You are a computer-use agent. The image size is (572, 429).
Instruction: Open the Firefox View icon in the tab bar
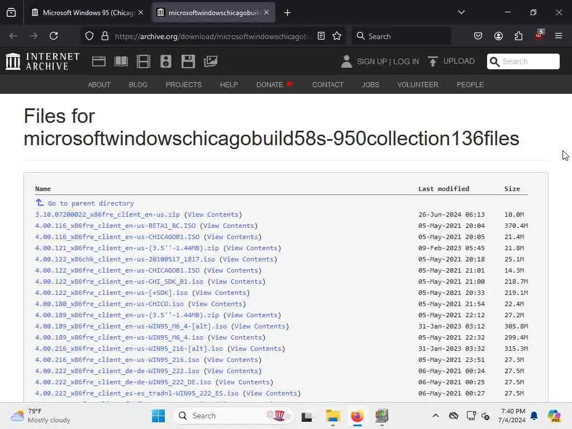(11, 12)
